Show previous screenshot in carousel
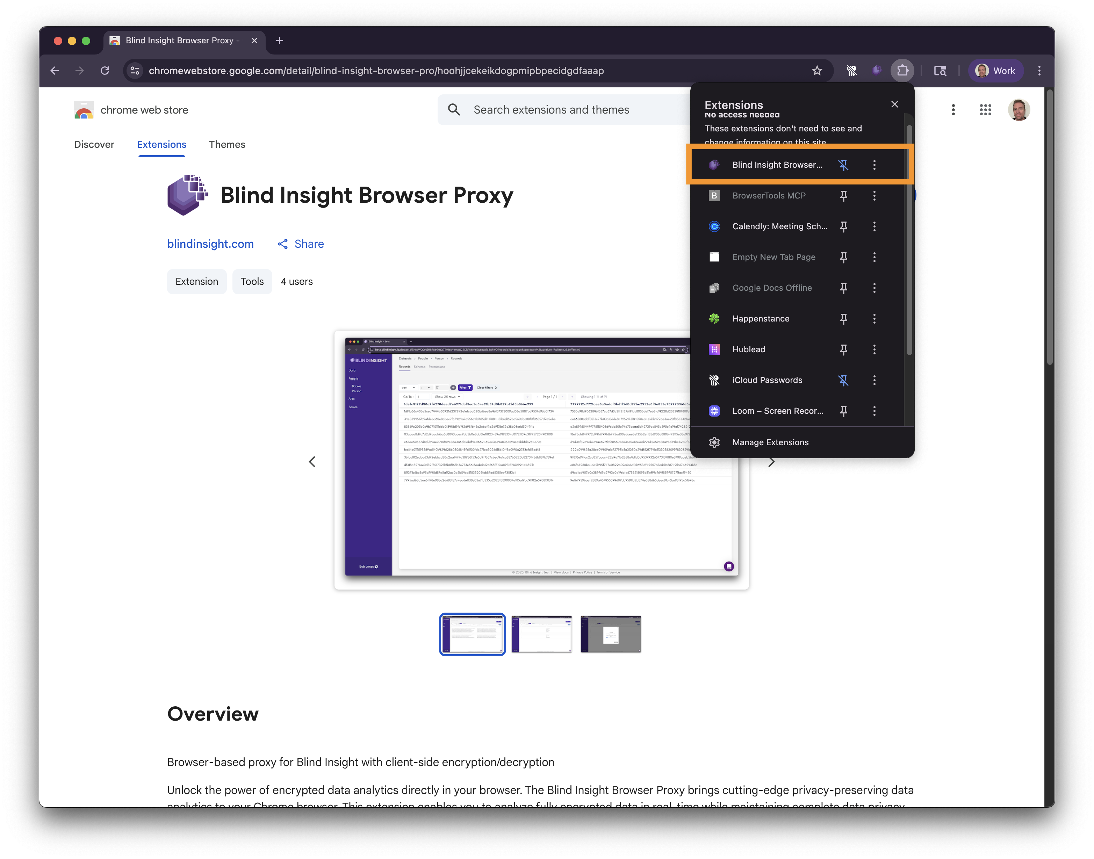The width and height of the screenshot is (1094, 859). pyautogui.click(x=312, y=462)
